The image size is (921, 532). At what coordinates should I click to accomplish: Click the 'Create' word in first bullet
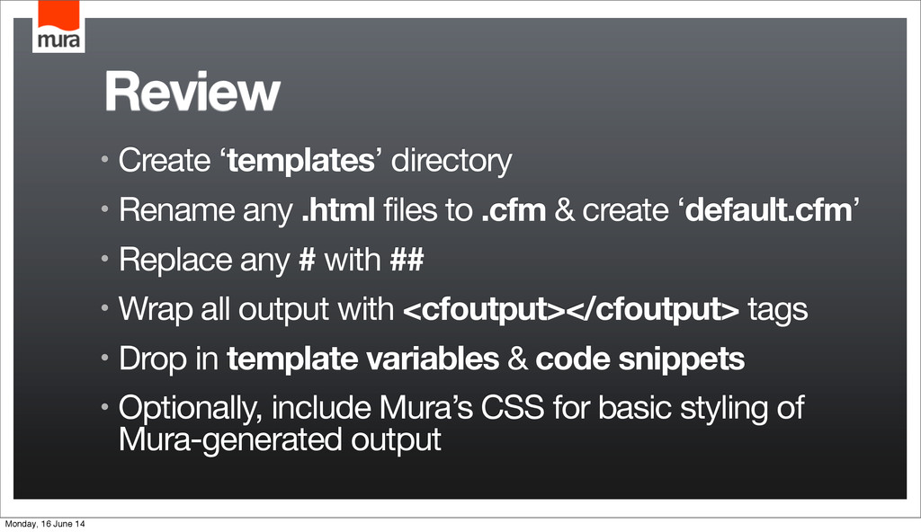coord(165,160)
